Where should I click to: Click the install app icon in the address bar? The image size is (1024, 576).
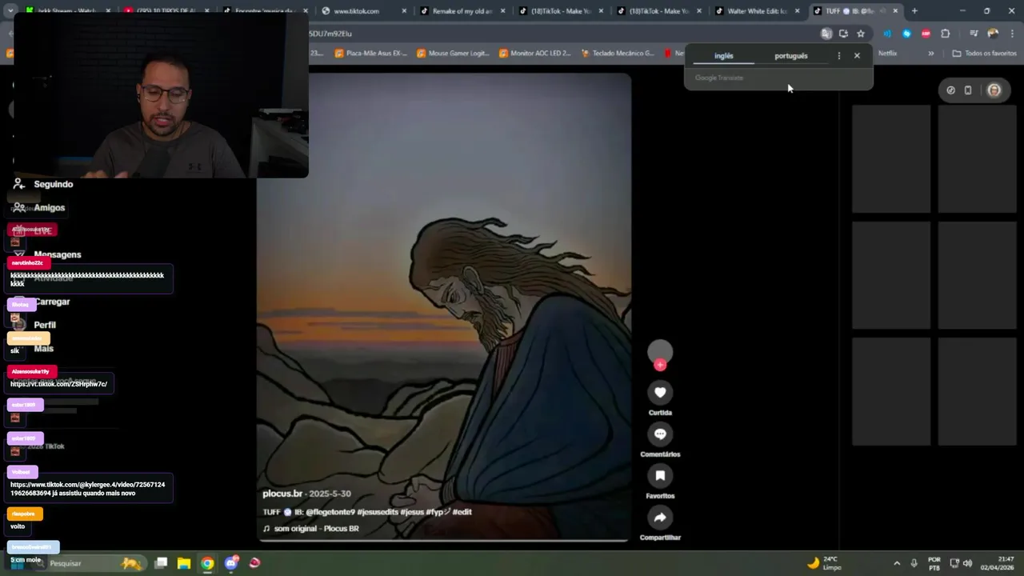(x=843, y=34)
